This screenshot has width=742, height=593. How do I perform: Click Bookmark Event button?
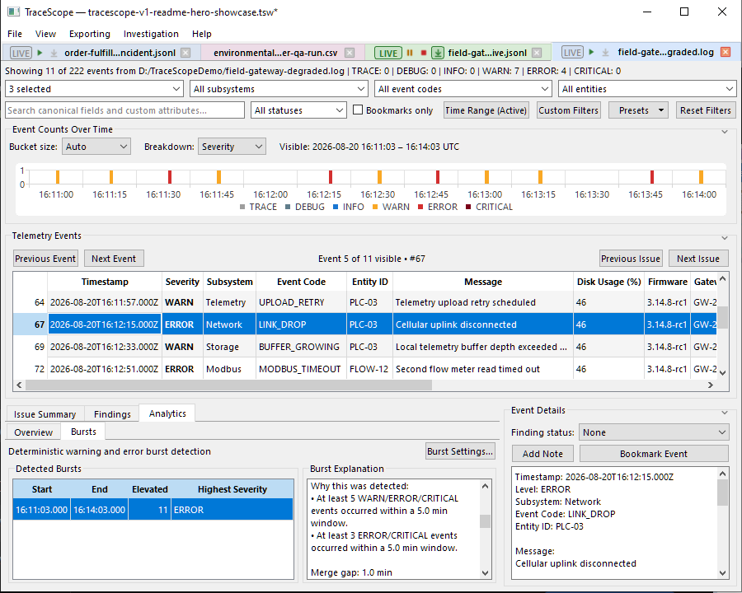(x=654, y=454)
